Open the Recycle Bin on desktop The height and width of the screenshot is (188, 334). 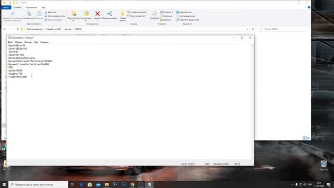point(324,166)
